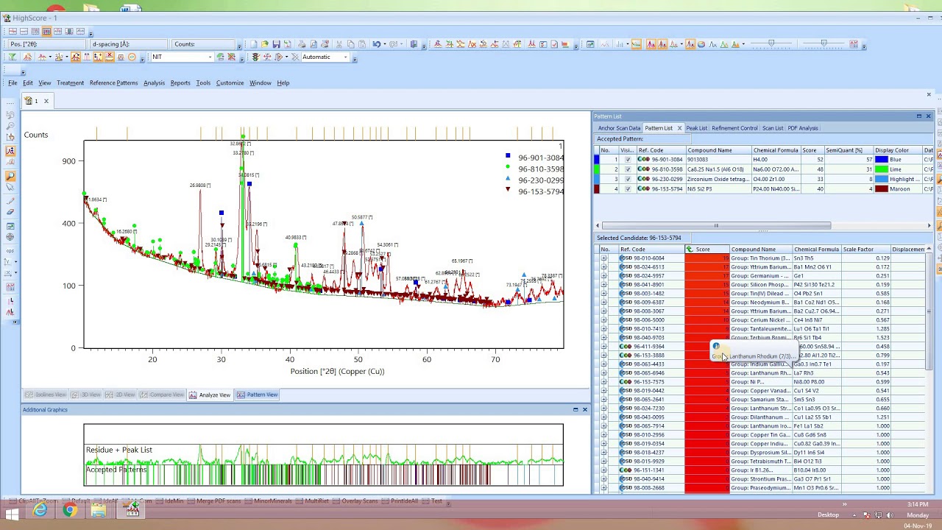This screenshot has height=530, width=942.
Task: Expand candidate row 98-024-6513
Action: (604, 267)
